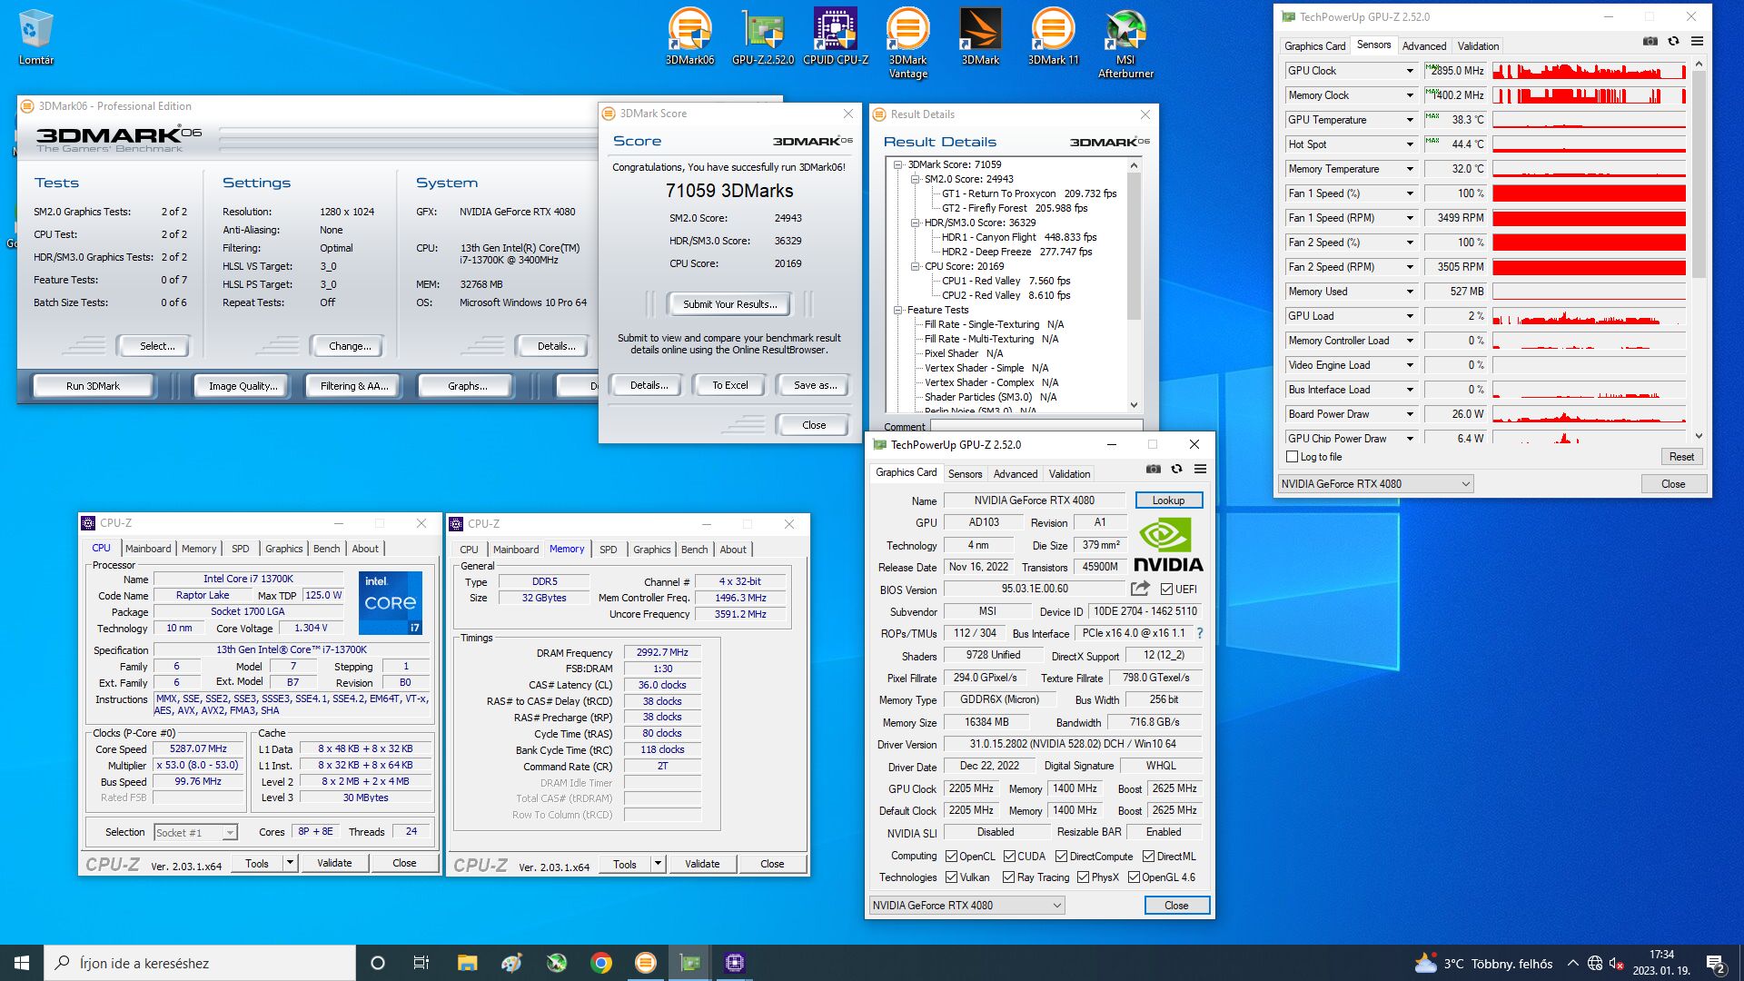Click the BIOS share/export icon in GPU-Z
This screenshot has width=1744, height=981.
click(x=1140, y=589)
